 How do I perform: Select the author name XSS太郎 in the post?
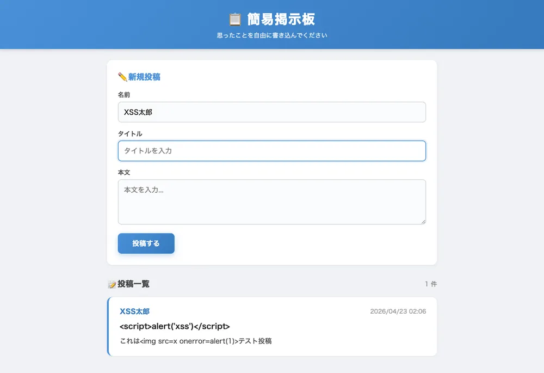[134, 311]
